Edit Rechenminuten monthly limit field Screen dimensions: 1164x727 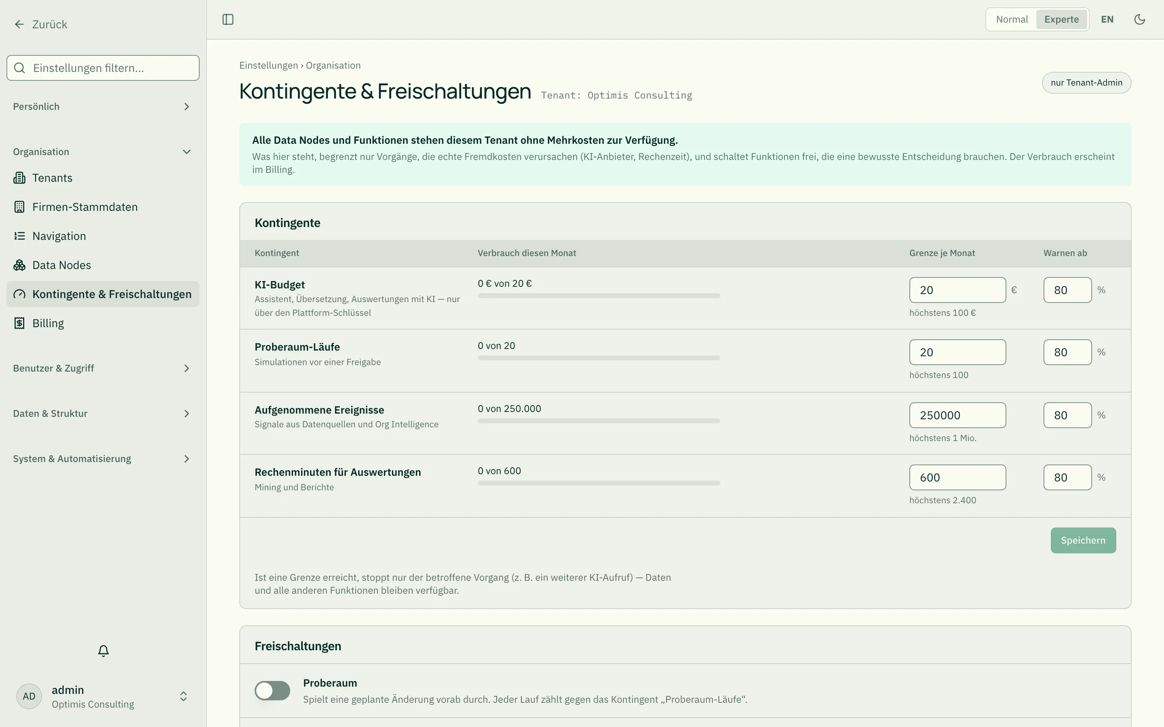[x=957, y=477]
